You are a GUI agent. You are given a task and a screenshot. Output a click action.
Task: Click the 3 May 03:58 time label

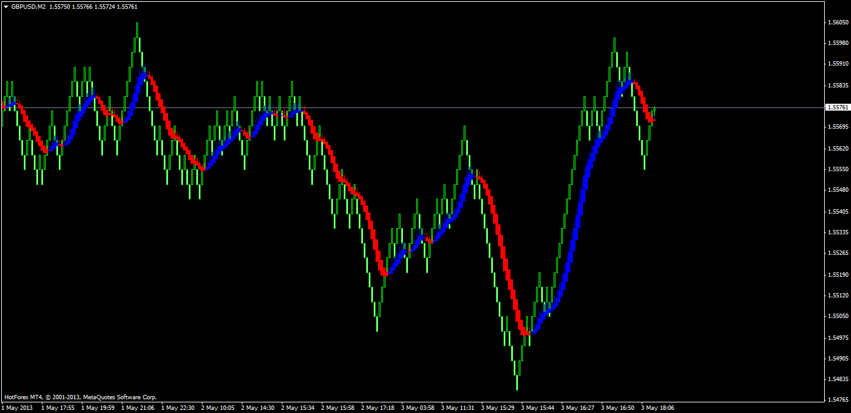coord(418,408)
